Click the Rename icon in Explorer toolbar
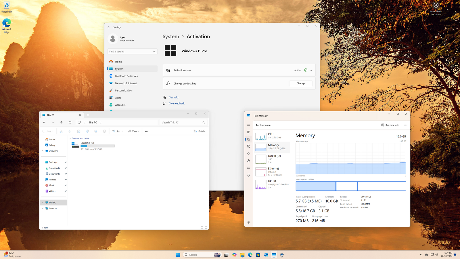The width and height of the screenshot is (460, 259). click(87, 131)
